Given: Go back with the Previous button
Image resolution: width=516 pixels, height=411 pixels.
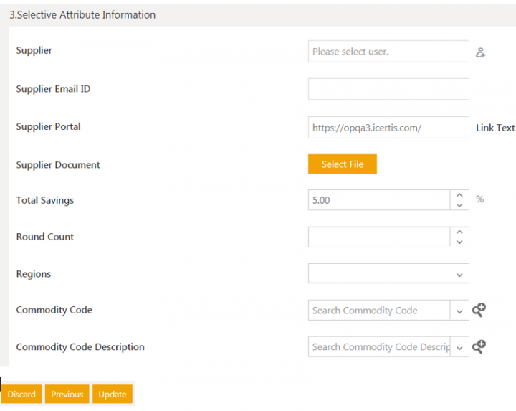Looking at the screenshot, I should 67,395.
